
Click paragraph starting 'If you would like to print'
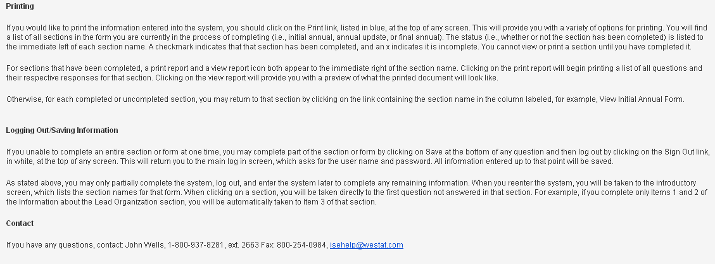click(357, 37)
